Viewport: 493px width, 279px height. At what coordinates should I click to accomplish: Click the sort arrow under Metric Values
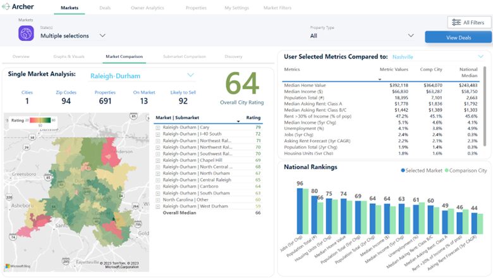380,80
